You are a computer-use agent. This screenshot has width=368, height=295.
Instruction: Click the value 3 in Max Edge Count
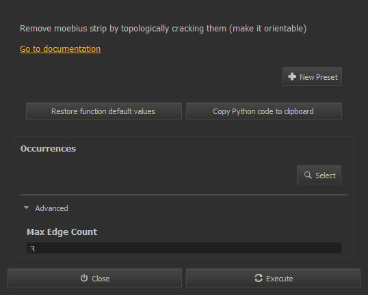coord(32,249)
